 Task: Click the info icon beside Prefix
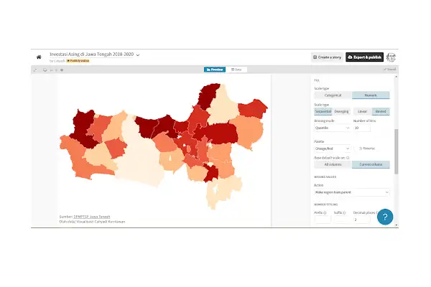(325, 213)
